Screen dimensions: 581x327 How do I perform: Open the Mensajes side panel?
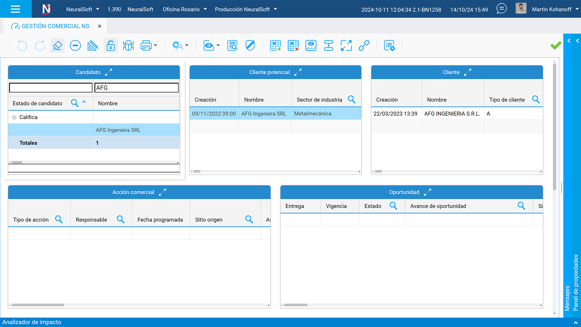pyautogui.click(x=567, y=298)
